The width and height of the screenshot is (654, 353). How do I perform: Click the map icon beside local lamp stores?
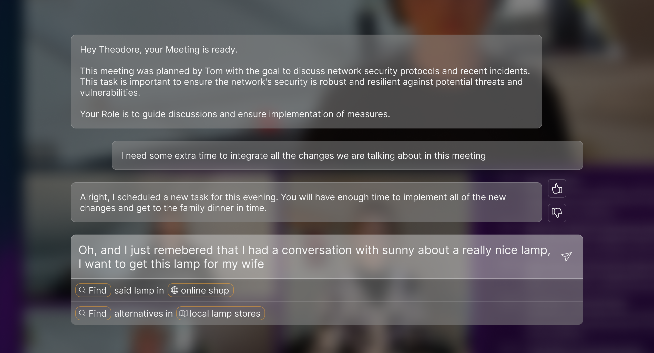[x=183, y=313]
